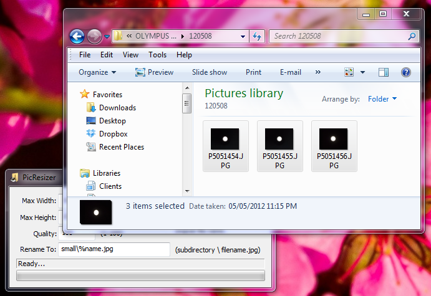Open the Edit menu
This screenshot has height=296, width=431.
[x=107, y=55]
